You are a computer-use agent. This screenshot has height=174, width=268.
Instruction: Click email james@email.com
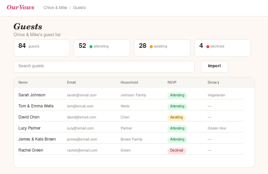pos(82,139)
